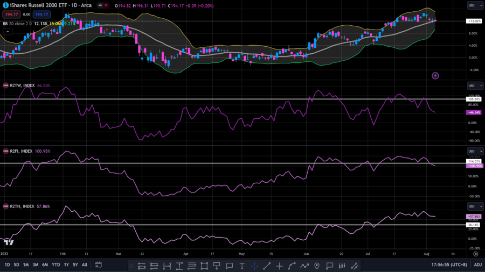The height and width of the screenshot is (272, 485).
Task: Click the 105.65% level label on R2TW
Action: [x=474, y=99]
